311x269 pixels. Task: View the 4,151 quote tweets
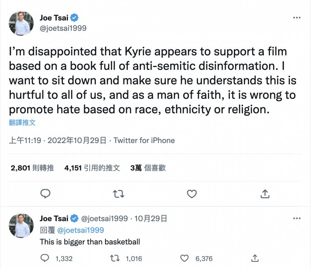(92, 168)
